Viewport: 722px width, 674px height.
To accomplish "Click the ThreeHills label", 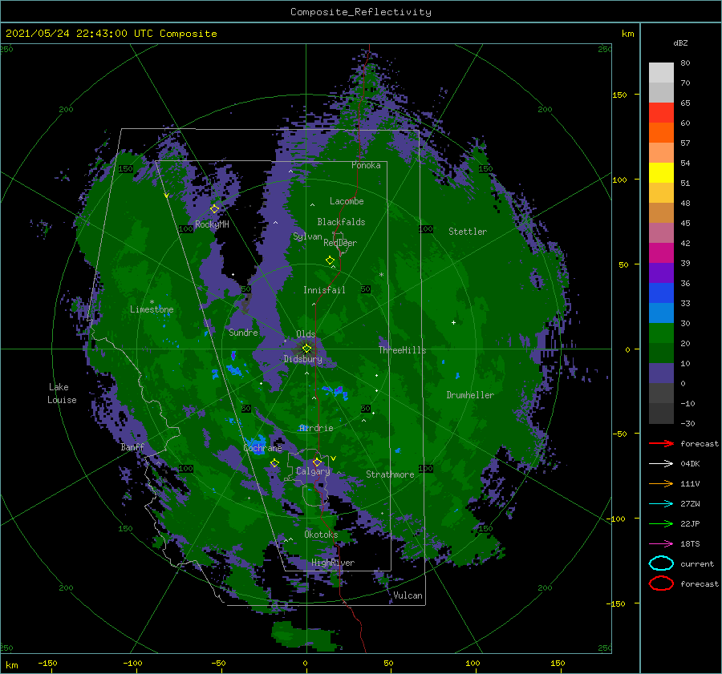I will click(403, 350).
